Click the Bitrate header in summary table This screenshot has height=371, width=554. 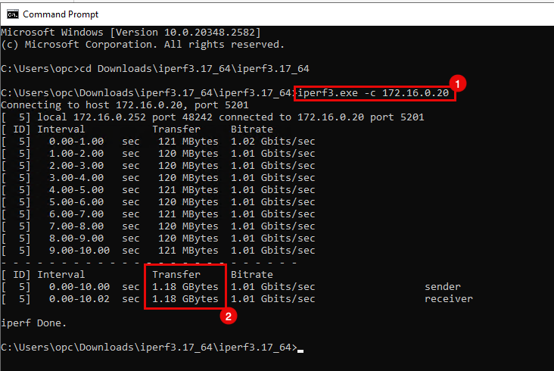[x=251, y=275]
